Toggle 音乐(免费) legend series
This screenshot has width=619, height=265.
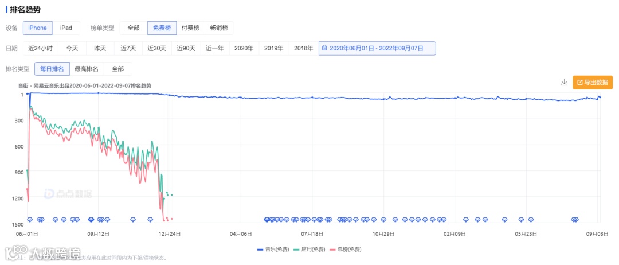click(273, 250)
